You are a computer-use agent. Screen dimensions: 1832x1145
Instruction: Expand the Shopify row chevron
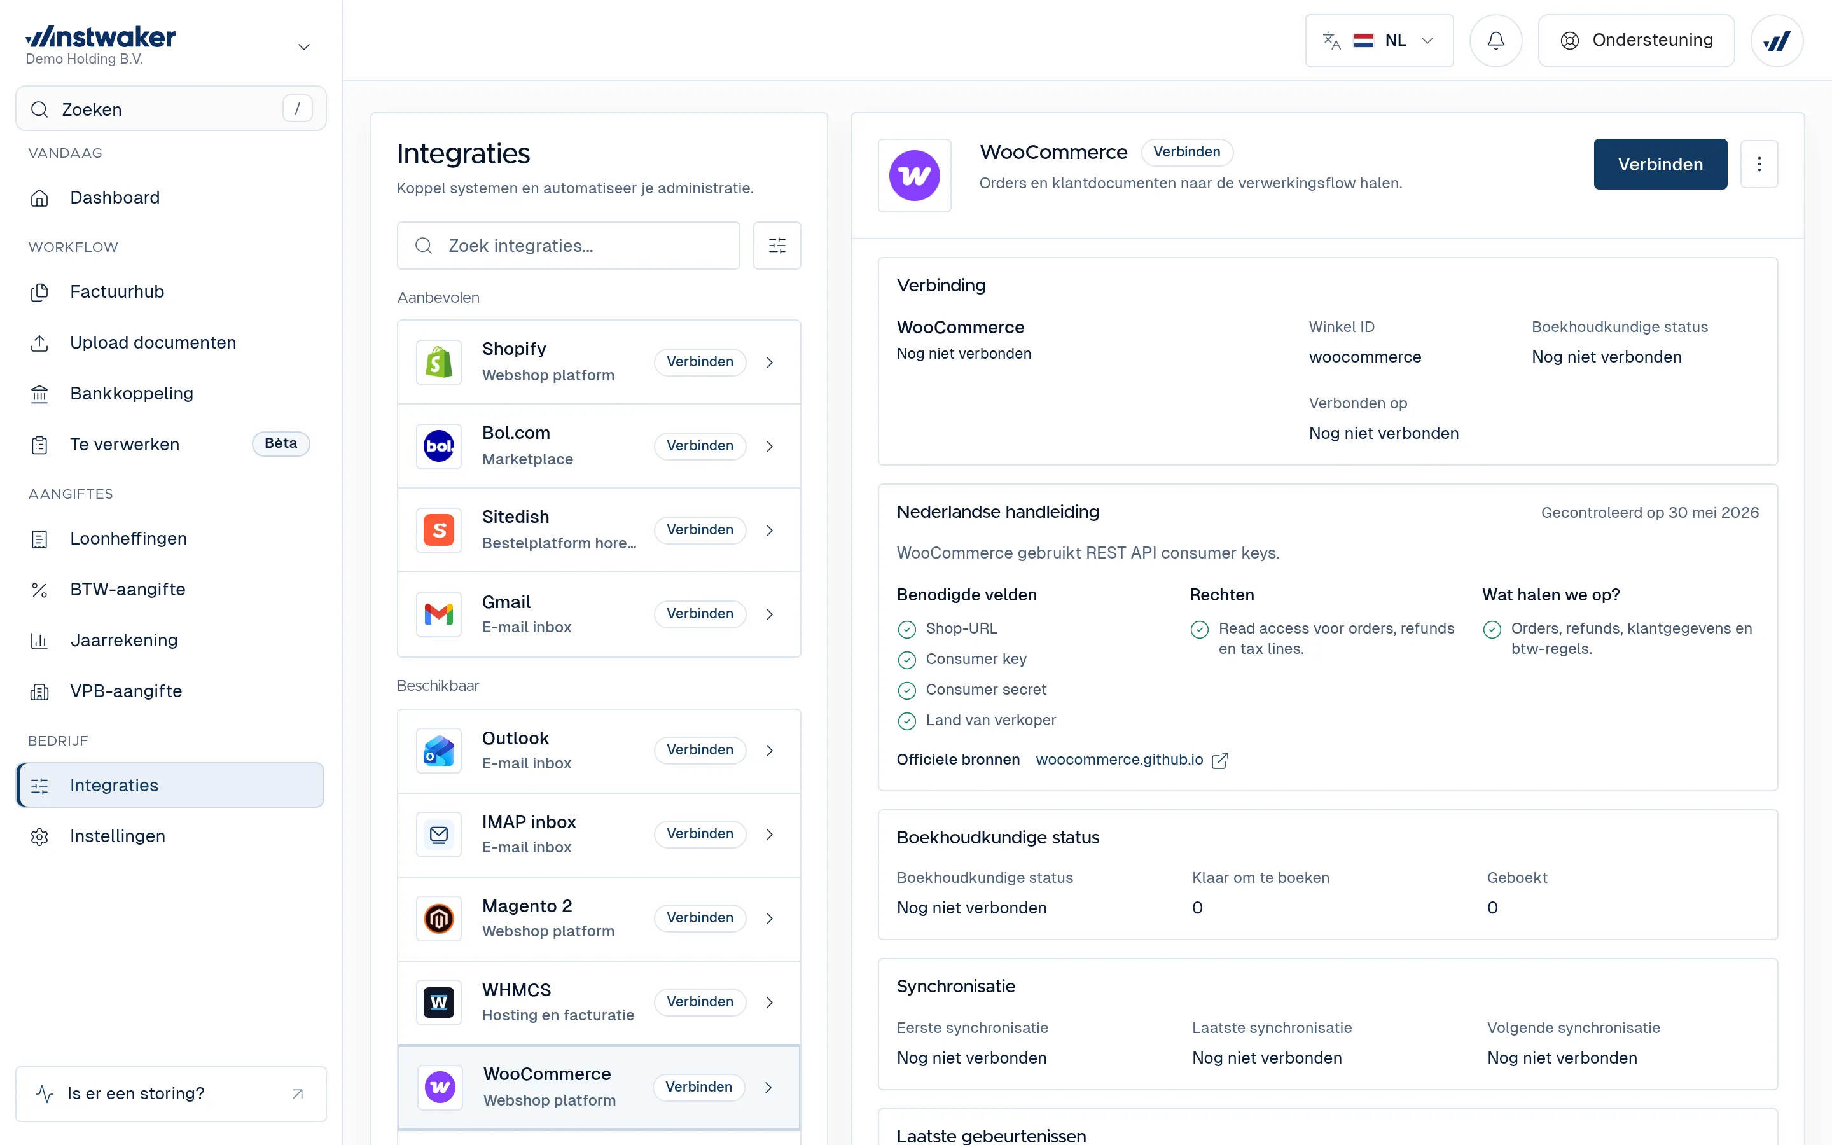(769, 362)
